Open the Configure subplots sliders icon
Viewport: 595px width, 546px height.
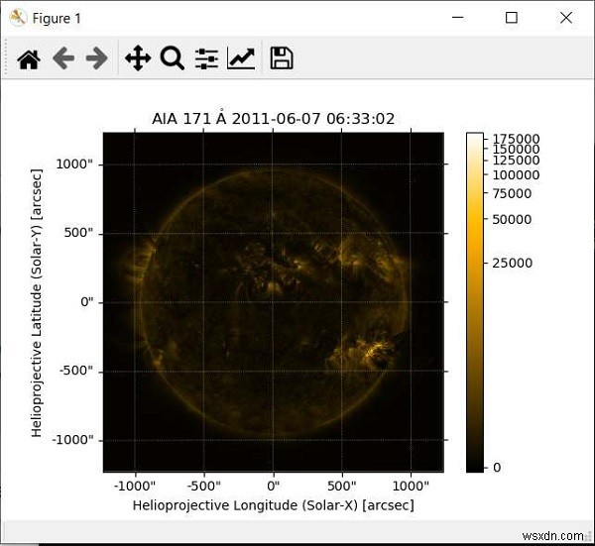[206, 59]
